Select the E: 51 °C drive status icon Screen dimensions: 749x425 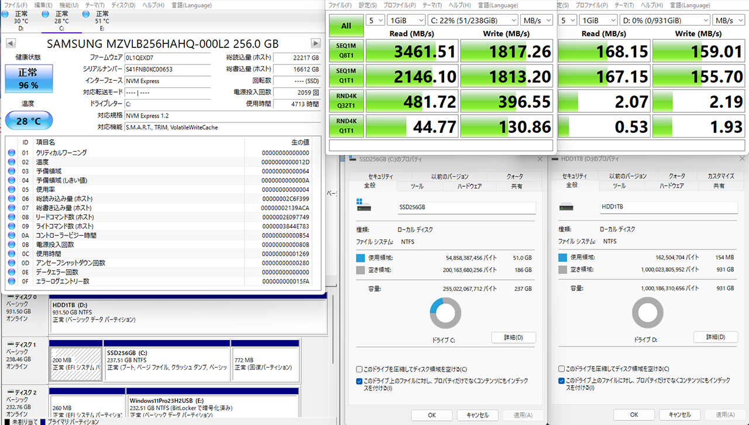tap(86, 13)
